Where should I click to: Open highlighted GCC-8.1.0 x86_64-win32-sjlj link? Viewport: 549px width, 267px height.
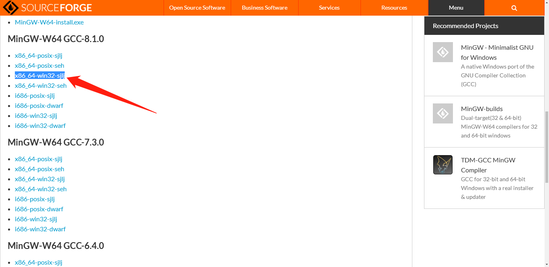pyautogui.click(x=40, y=75)
